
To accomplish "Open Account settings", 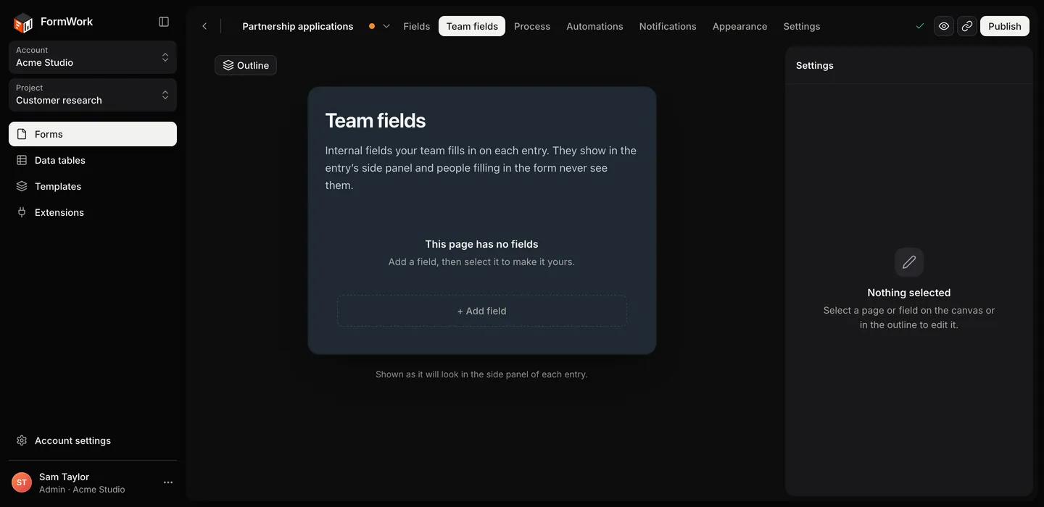I will 93,440.
